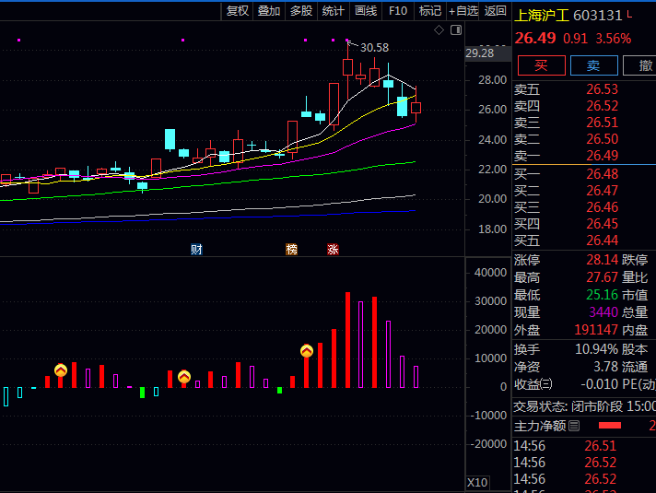Click the 30.58 high price label

(374, 48)
